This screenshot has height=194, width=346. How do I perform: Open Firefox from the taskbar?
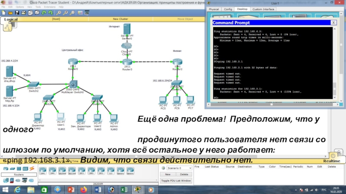coord(83,190)
